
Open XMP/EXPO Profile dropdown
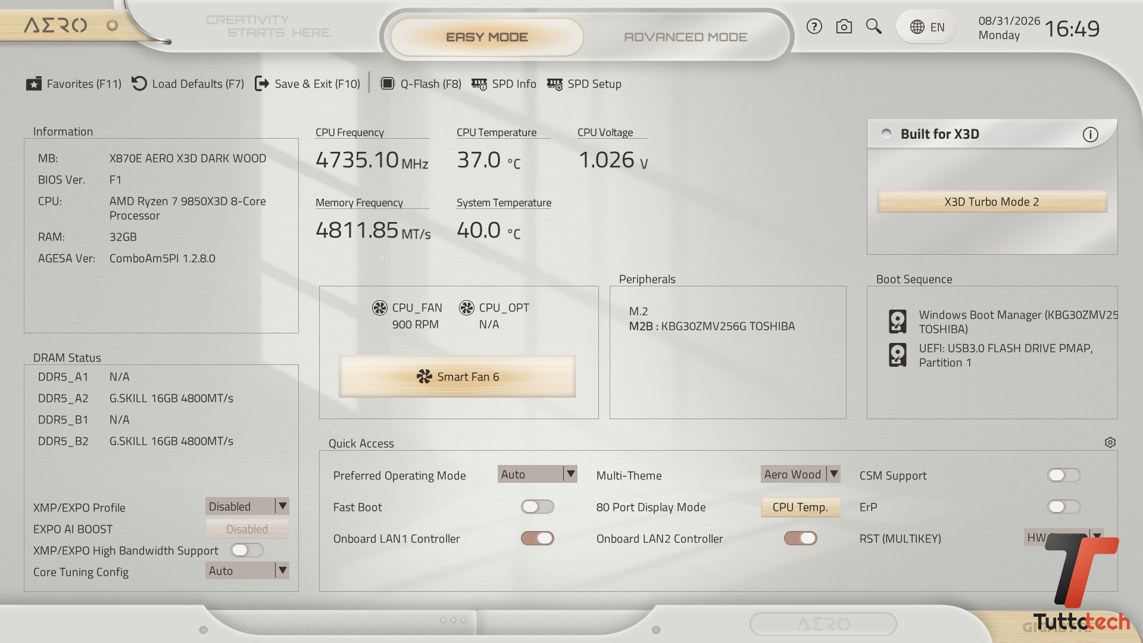click(247, 506)
